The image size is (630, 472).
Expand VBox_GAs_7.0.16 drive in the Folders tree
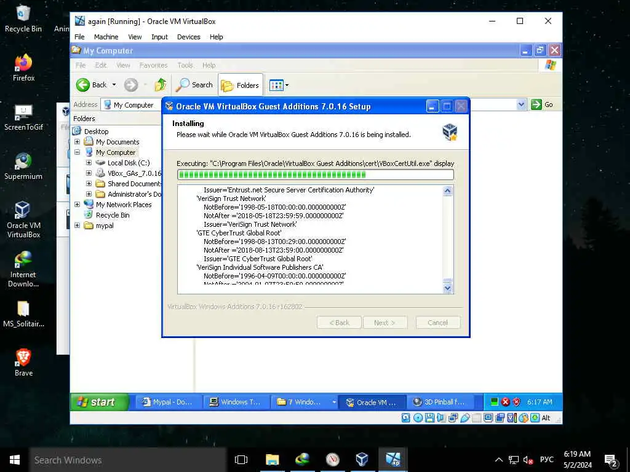(89, 173)
